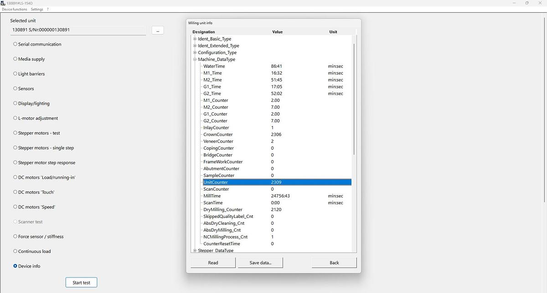Choose the Light barriers radio button
Image resolution: width=547 pixels, height=293 pixels.
tap(15, 74)
